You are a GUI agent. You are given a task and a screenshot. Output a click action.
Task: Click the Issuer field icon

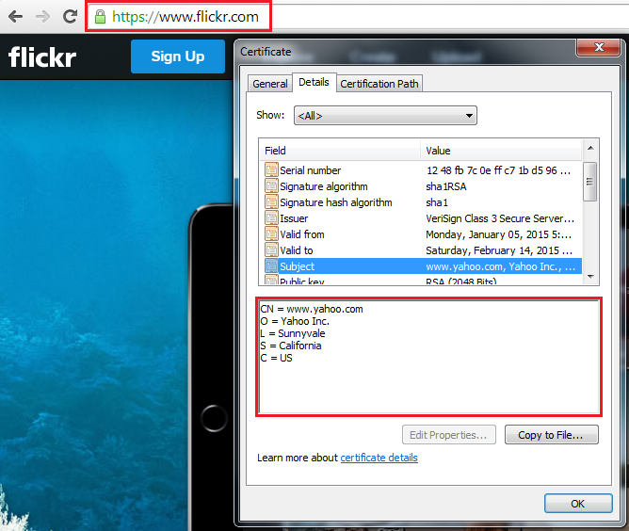[x=271, y=218]
